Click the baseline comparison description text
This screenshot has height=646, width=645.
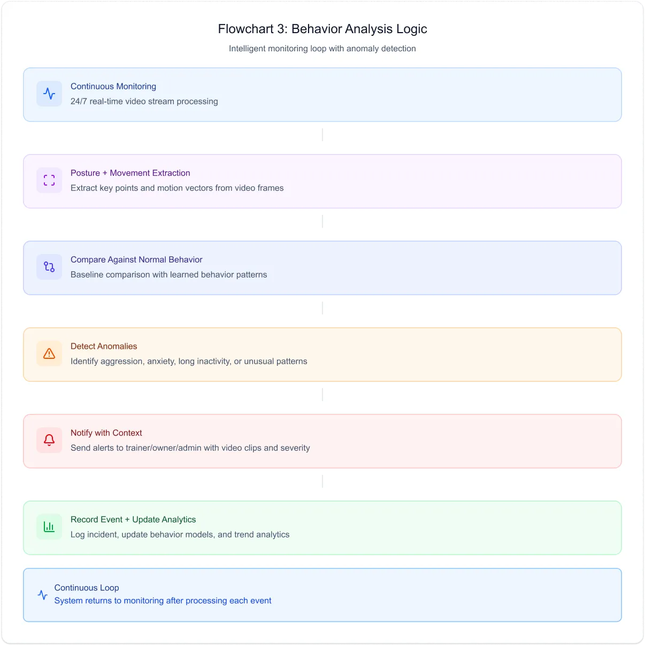click(x=168, y=274)
